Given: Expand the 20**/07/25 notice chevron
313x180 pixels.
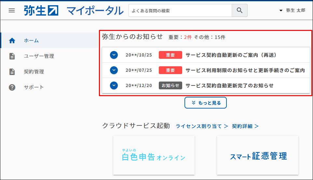Looking at the screenshot, I should pyautogui.click(x=114, y=70).
